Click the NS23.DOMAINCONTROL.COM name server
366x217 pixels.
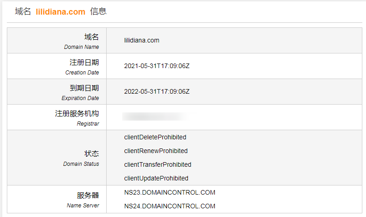tap(170, 192)
